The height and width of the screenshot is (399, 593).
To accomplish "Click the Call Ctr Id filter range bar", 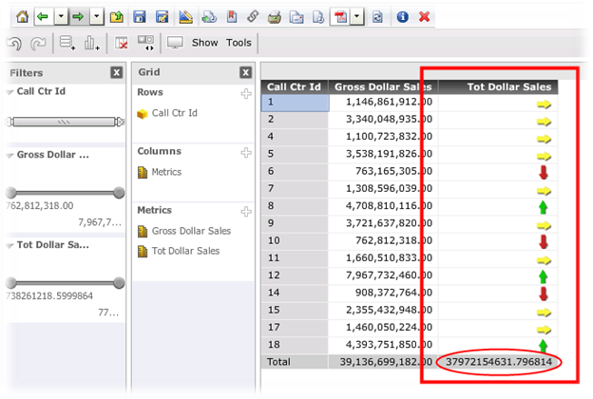I will pos(65,122).
